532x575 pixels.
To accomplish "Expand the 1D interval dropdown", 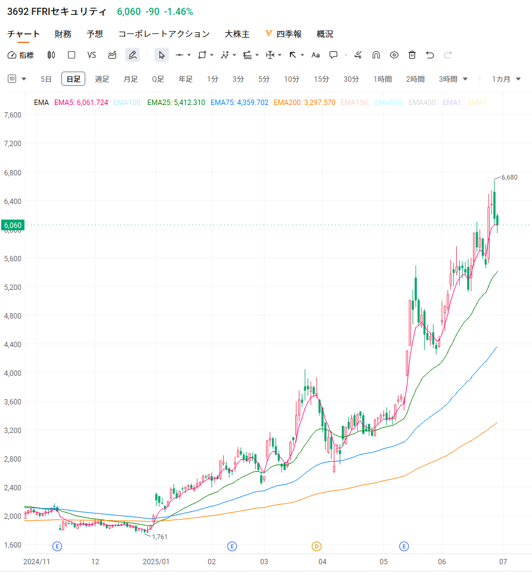I will pos(17,79).
